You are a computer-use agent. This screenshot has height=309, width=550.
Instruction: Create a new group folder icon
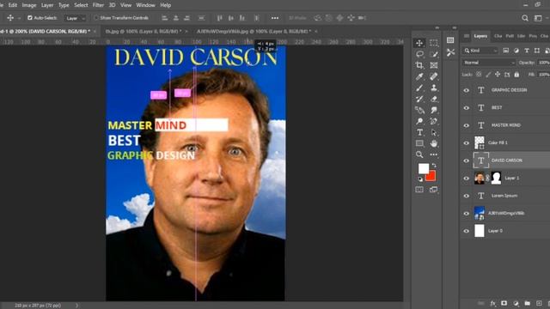527,303
